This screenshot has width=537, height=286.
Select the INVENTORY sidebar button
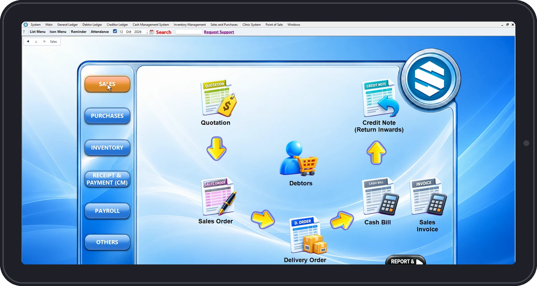coord(107,148)
